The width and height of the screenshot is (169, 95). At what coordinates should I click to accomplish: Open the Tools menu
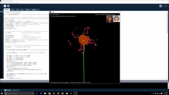[x=14, y=3]
